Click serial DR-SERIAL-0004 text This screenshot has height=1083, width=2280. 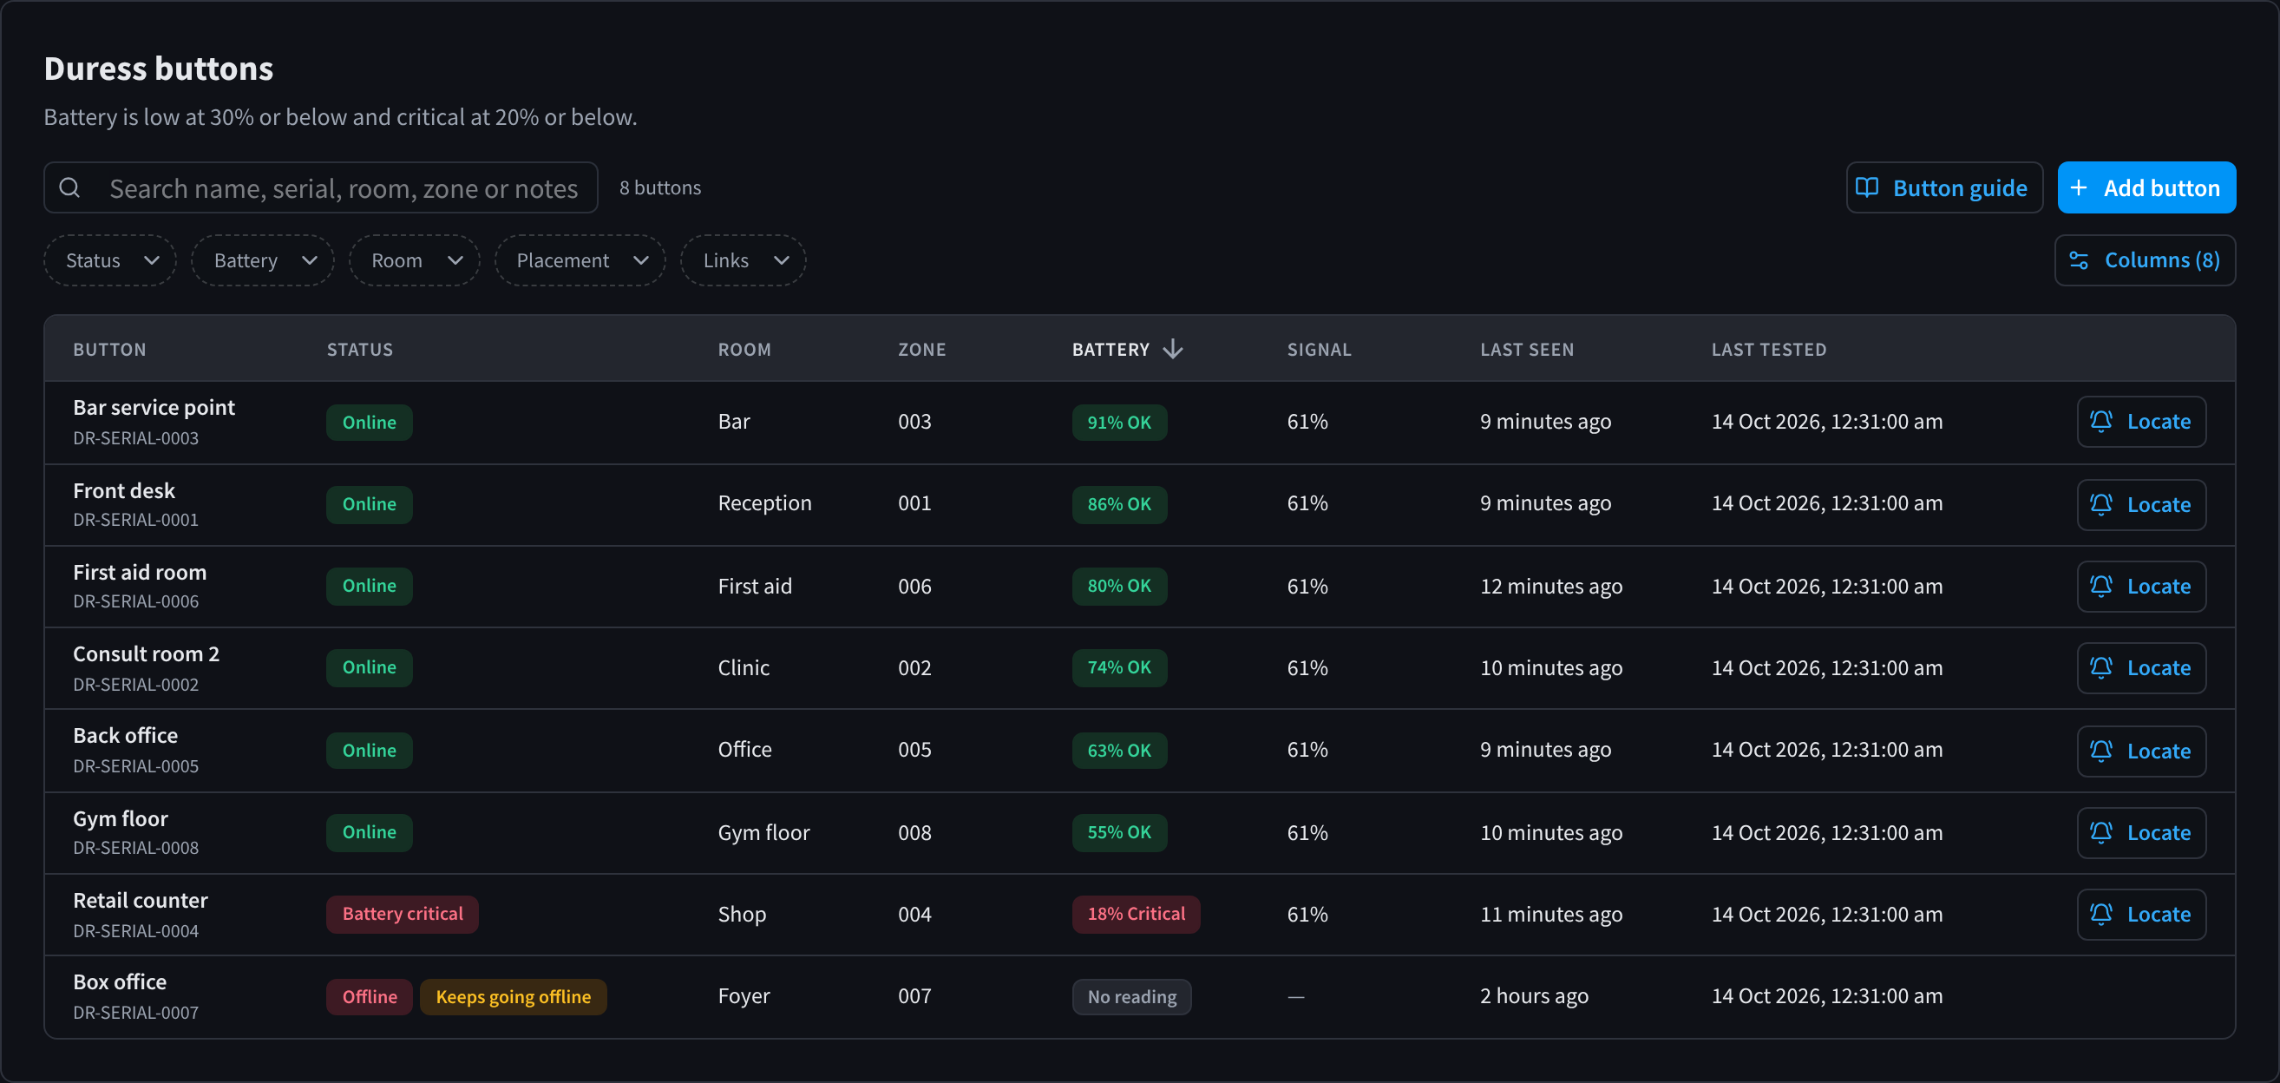click(136, 930)
